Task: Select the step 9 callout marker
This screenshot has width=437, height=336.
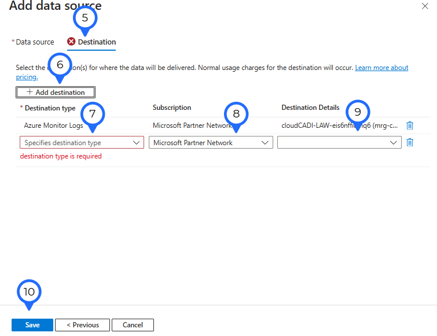Action: [357, 112]
